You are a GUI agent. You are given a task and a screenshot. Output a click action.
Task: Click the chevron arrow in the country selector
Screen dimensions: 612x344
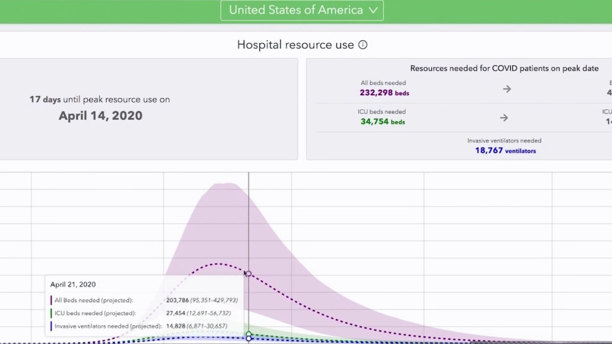click(373, 10)
